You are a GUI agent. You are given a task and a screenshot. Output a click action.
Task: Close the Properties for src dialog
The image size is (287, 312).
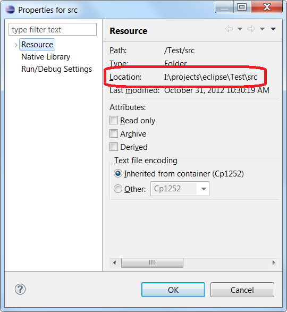click(x=267, y=7)
